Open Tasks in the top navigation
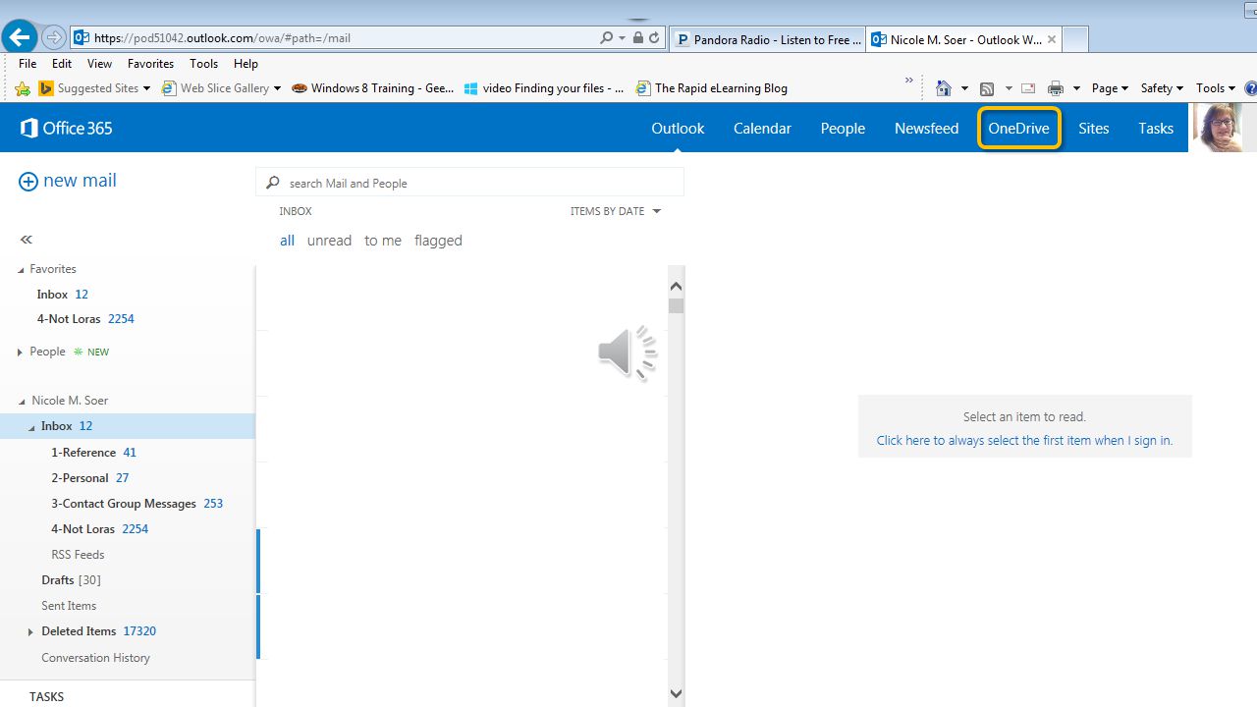Screen dimensions: 1257x707 click(1156, 128)
